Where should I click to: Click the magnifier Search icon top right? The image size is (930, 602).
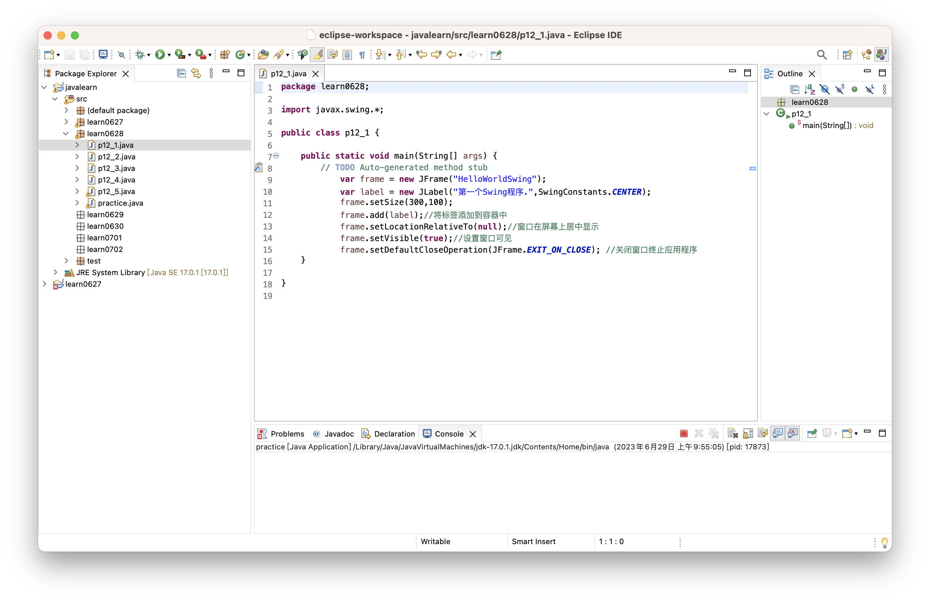point(822,55)
